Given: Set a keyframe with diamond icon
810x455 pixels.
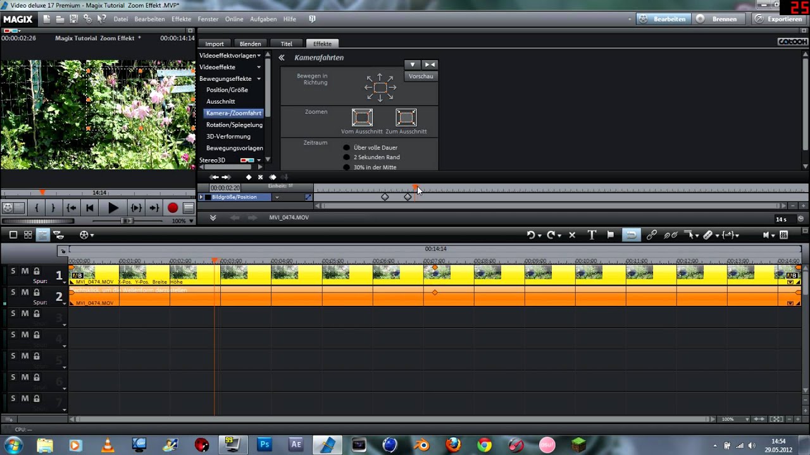Looking at the screenshot, I should coord(249,178).
